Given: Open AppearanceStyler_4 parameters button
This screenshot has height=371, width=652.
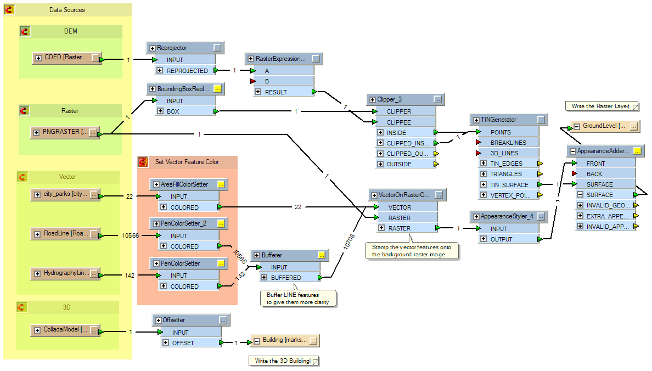Looking at the screenshot, I should coord(541,216).
